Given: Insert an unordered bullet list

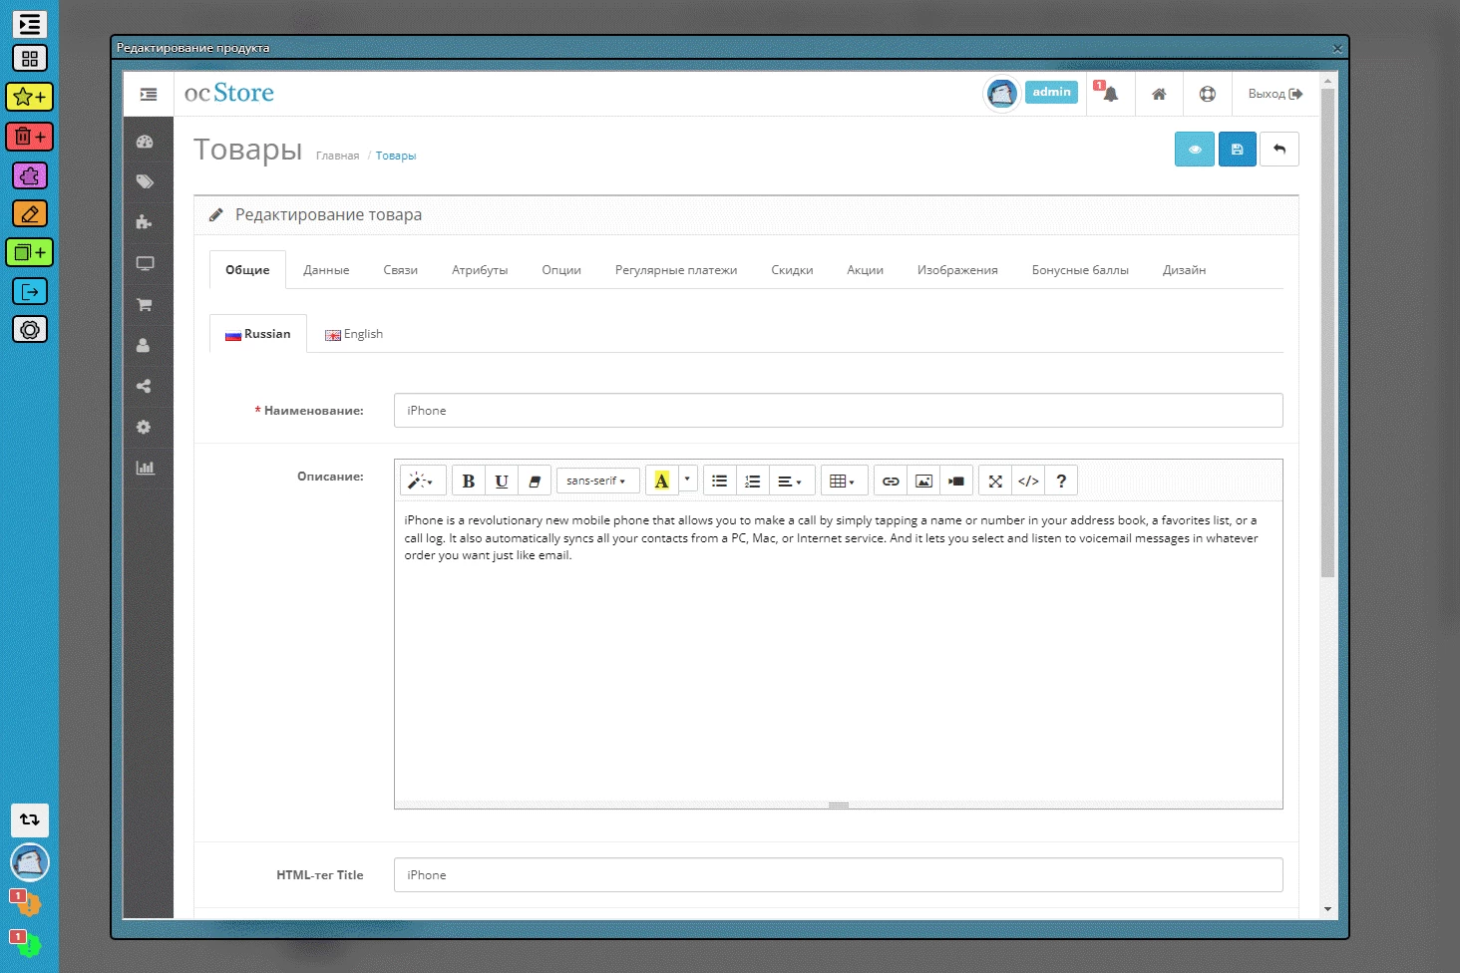Looking at the screenshot, I should (719, 481).
